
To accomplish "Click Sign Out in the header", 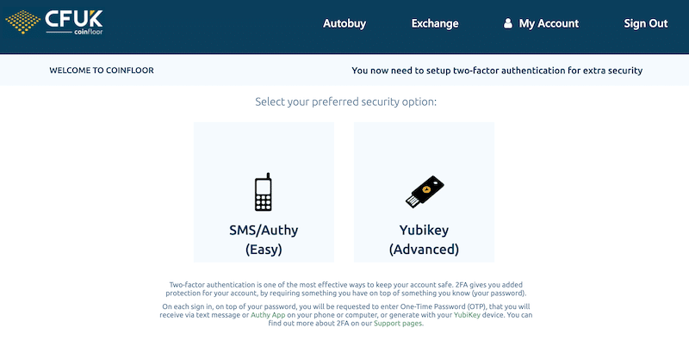I will point(645,23).
